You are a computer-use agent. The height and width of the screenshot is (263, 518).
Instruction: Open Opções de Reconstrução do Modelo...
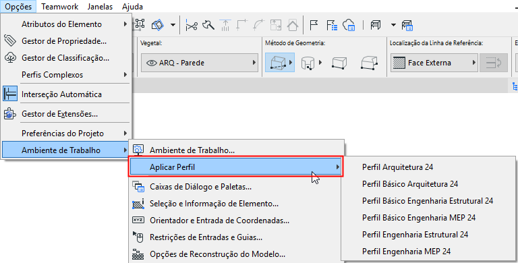point(236,254)
